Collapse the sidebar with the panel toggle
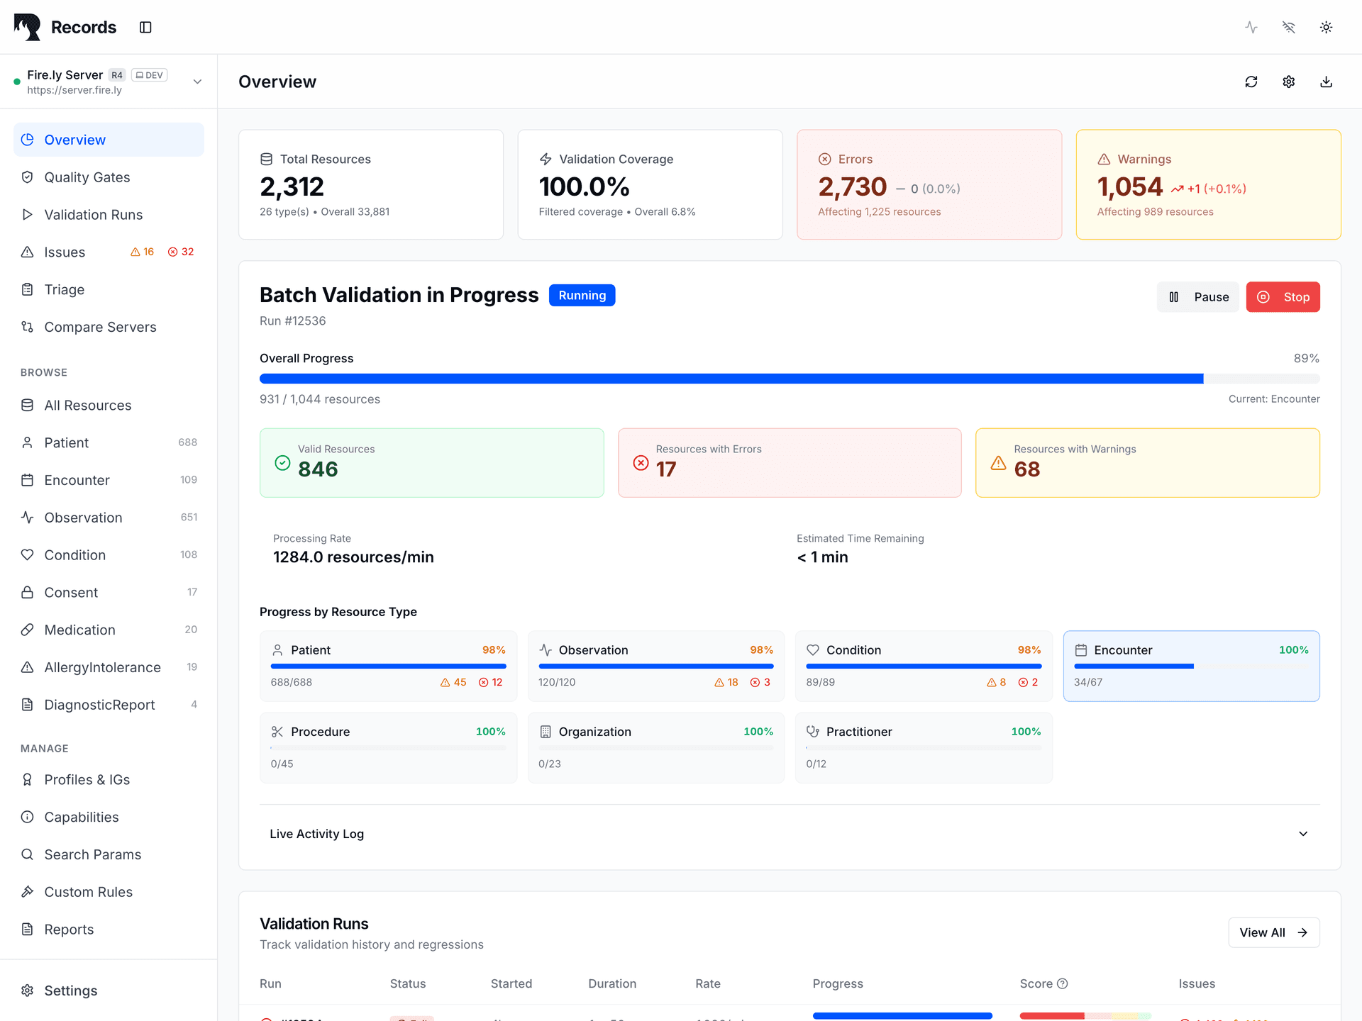1362x1021 pixels. pos(145,27)
